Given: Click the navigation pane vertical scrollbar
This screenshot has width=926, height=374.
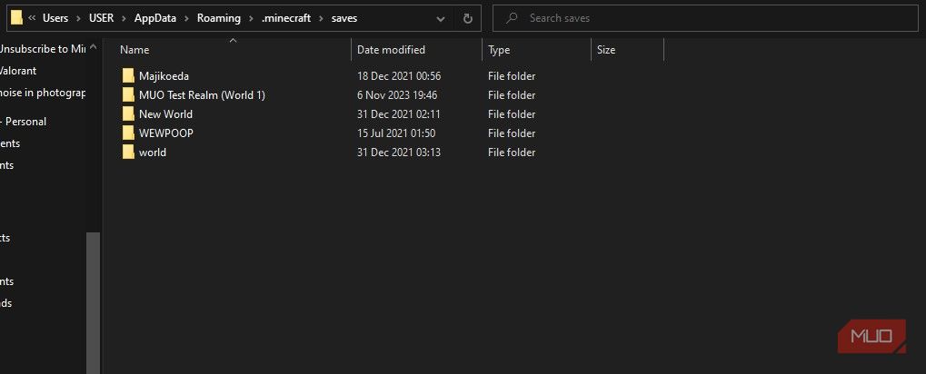Looking at the screenshot, I should pos(93,300).
